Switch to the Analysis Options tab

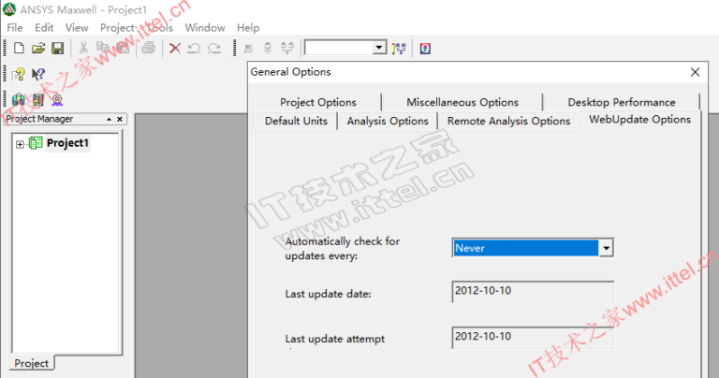tap(387, 121)
